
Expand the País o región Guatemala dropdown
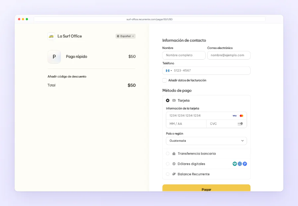[x=206, y=141]
